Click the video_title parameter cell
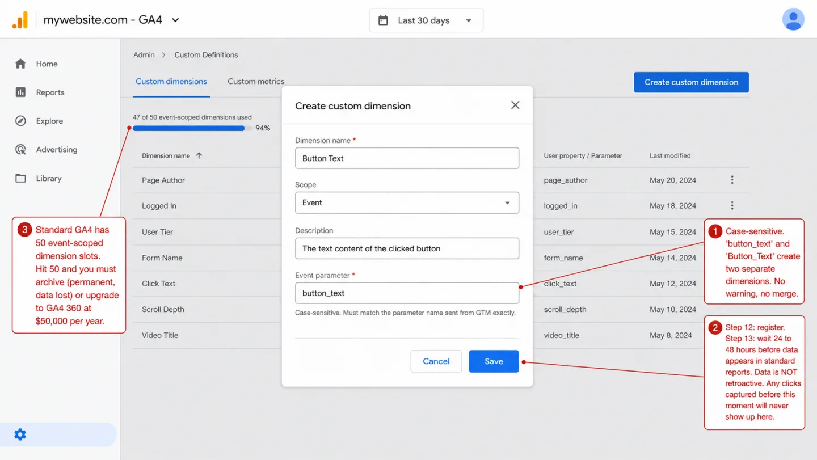 pos(561,335)
